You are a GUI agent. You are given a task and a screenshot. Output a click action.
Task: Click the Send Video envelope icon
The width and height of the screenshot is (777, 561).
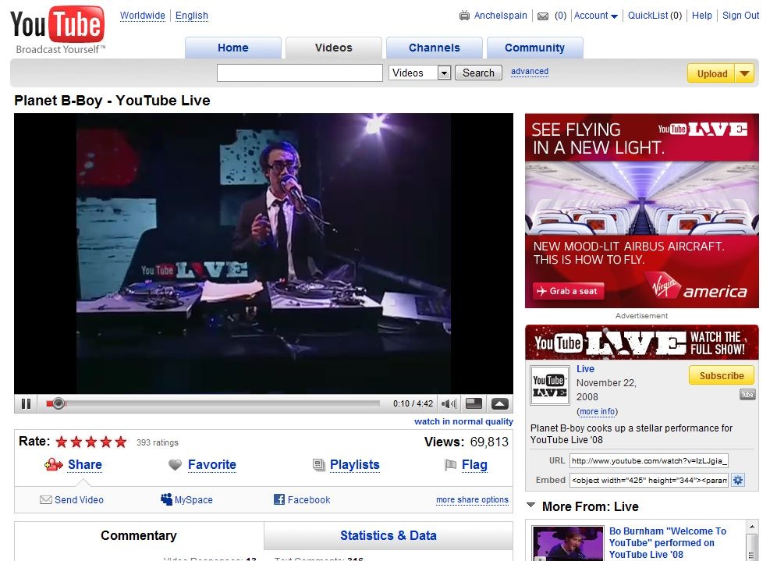click(45, 499)
